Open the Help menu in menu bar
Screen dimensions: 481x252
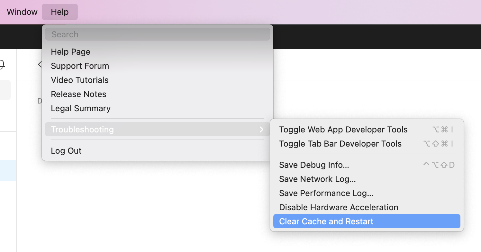tap(60, 12)
